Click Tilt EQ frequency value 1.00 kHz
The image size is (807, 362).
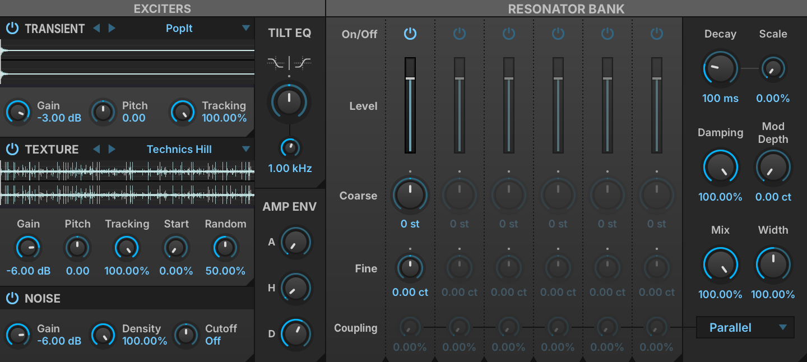coord(290,168)
